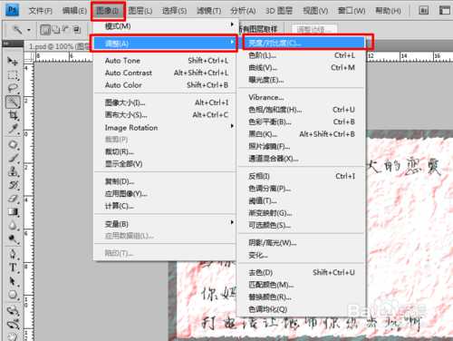Click the Ps application logo
453x341 pixels.
(12, 10)
